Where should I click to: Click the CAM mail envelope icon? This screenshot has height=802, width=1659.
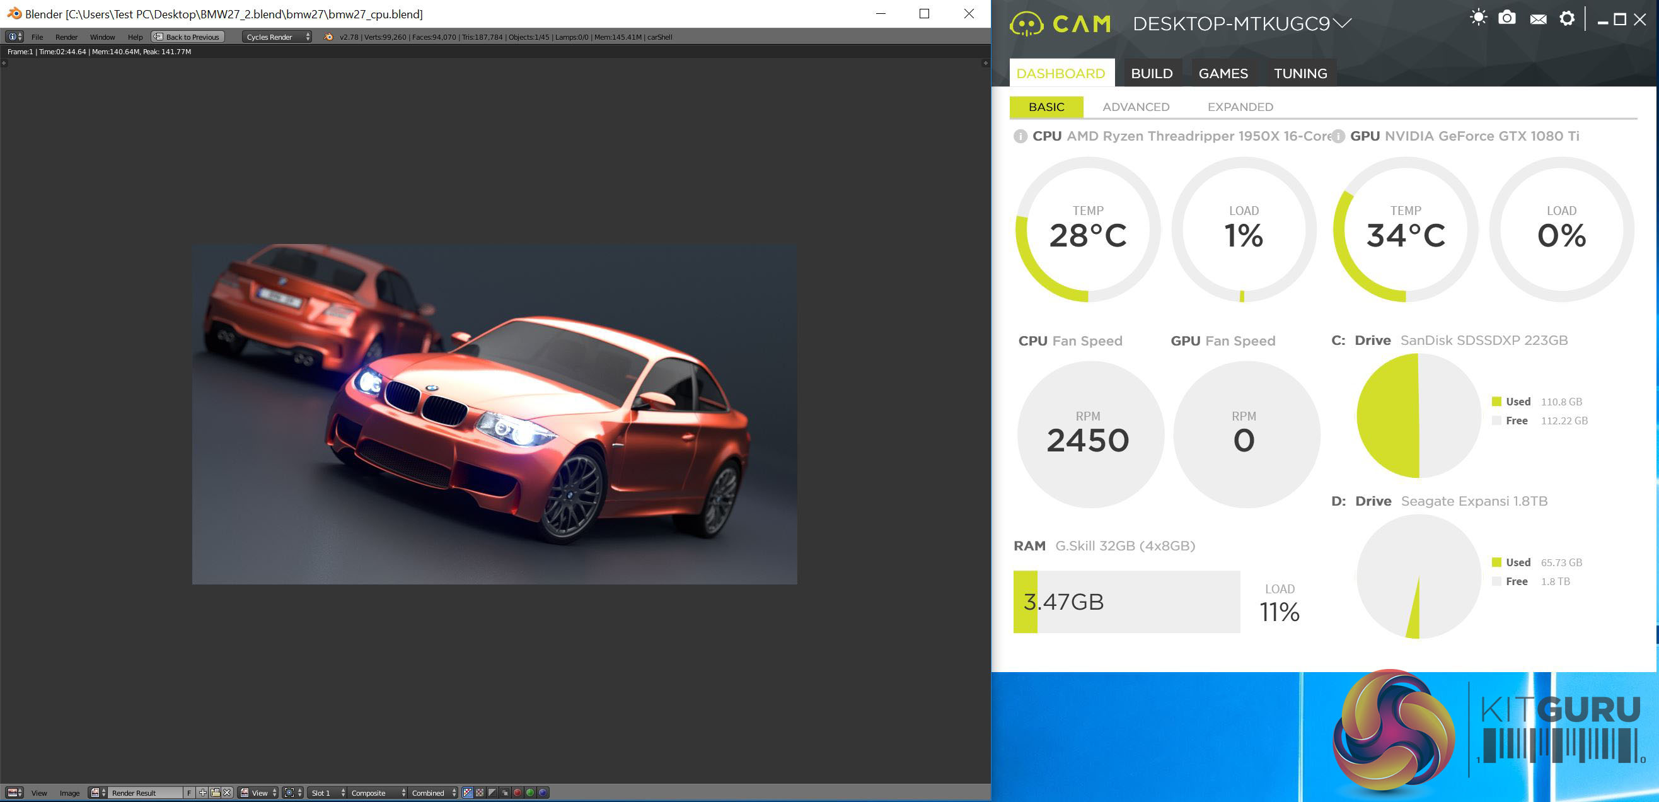(x=1538, y=20)
